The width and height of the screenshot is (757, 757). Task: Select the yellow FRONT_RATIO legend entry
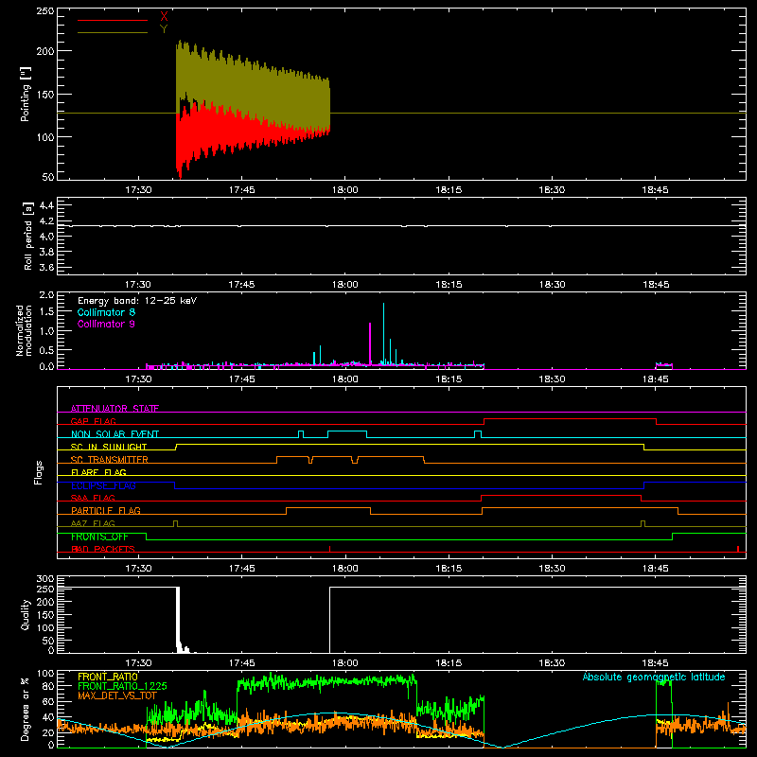107,677
